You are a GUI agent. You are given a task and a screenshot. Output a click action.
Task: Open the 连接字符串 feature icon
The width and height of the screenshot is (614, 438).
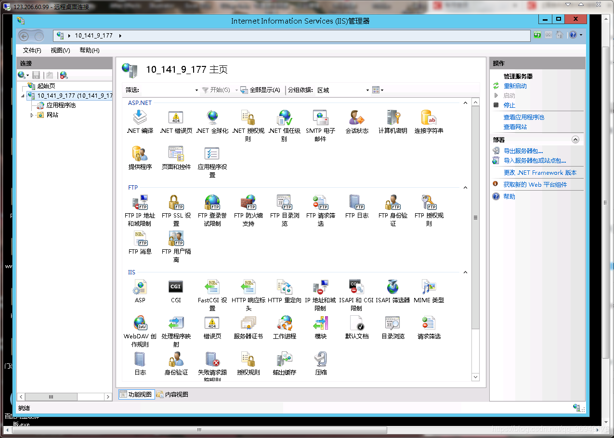tap(429, 122)
